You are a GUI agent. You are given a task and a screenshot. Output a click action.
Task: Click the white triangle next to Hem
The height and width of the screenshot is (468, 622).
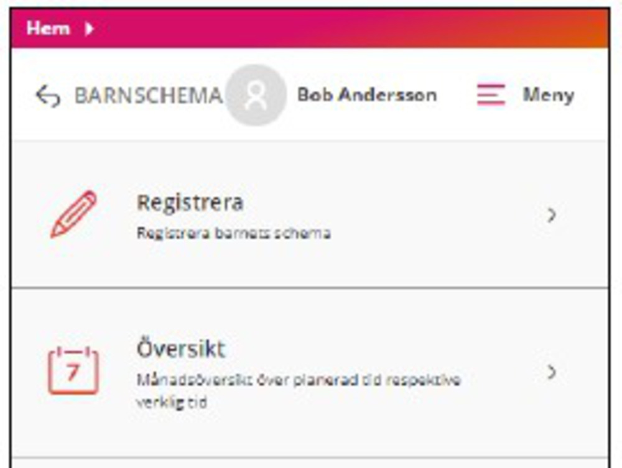click(x=89, y=29)
